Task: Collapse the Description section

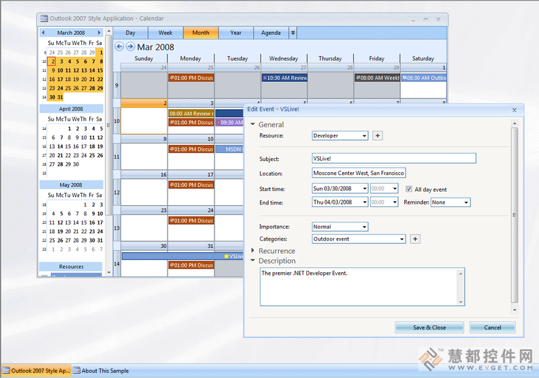Action: coord(253,261)
